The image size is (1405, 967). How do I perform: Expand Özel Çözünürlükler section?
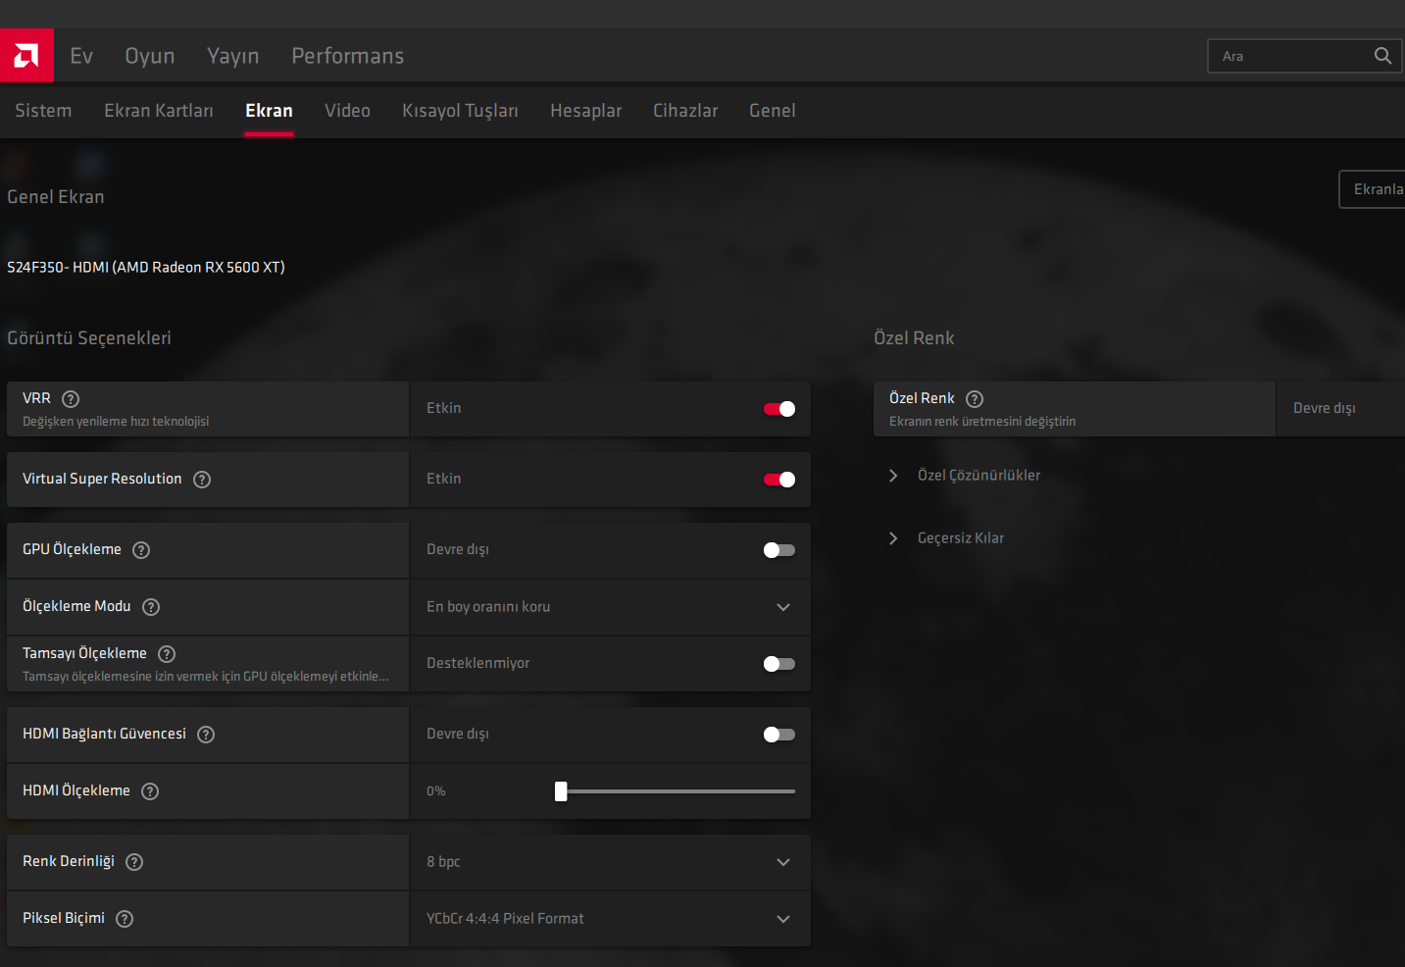965,476
